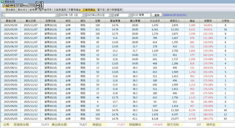Click the 交易稅 column header
The height and width of the screenshot is (128, 235).
[225, 21]
